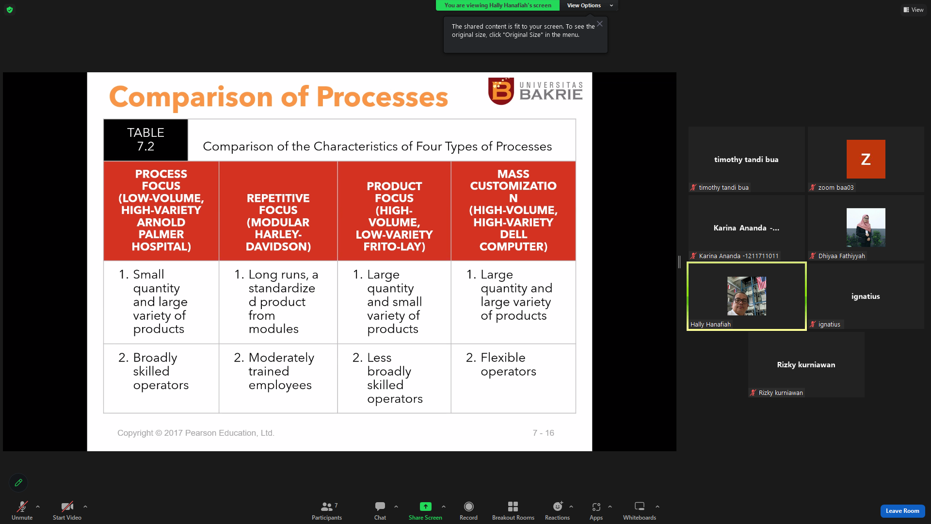The width and height of the screenshot is (931, 524).
Task: Click the 'PROCESS FOCUS' red column header
Action: click(161, 211)
